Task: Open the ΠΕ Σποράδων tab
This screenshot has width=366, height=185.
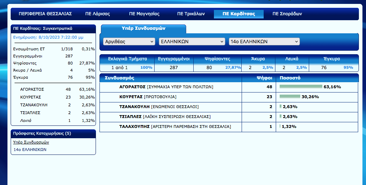Action: pos(287,14)
